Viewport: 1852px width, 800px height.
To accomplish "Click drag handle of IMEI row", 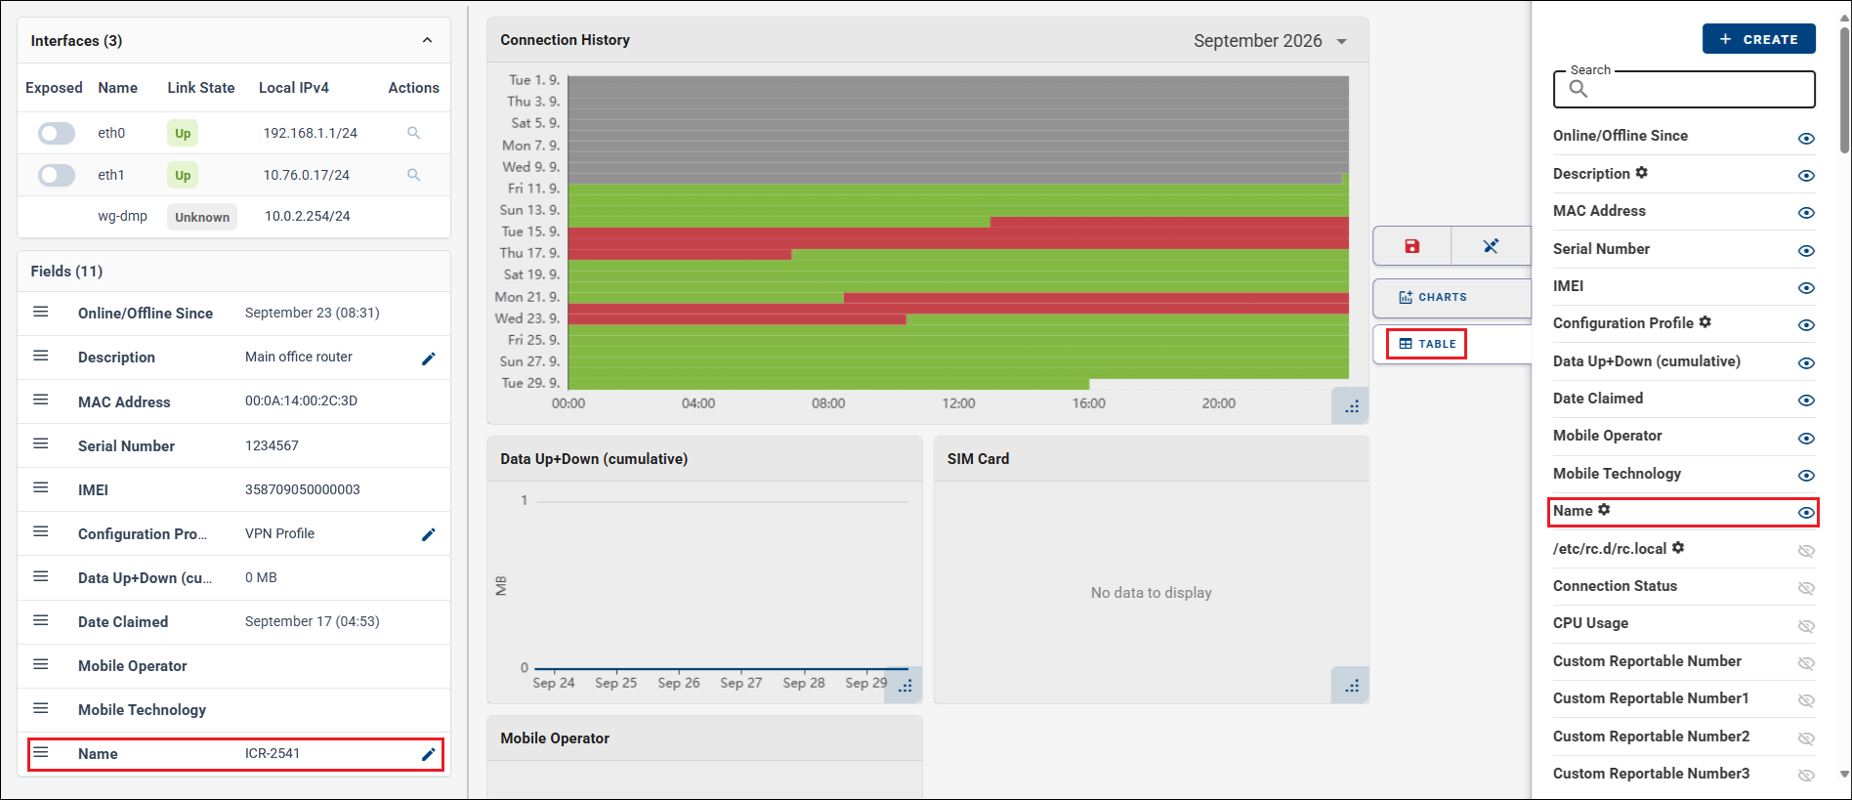I will click(41, 487).
